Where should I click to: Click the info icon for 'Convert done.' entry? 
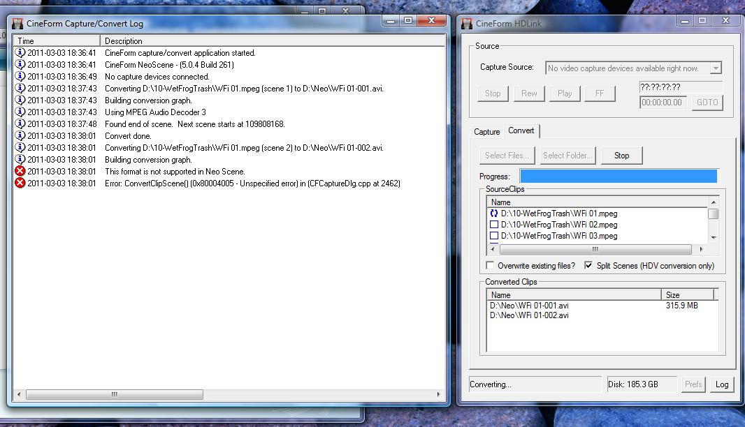[x=20, y=136]
